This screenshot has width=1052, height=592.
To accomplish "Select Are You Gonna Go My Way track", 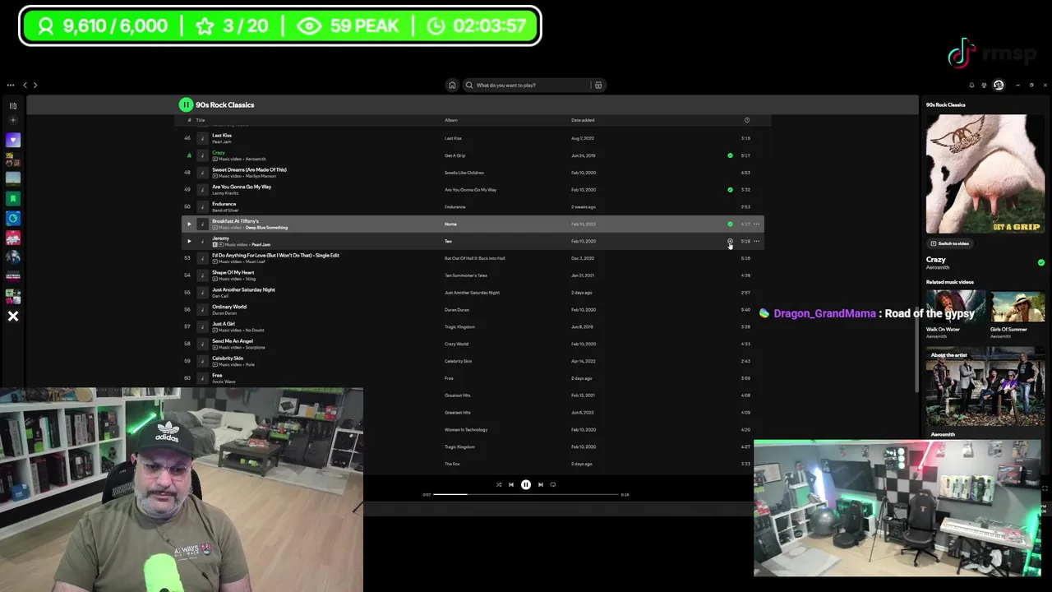I will point(242,187).
